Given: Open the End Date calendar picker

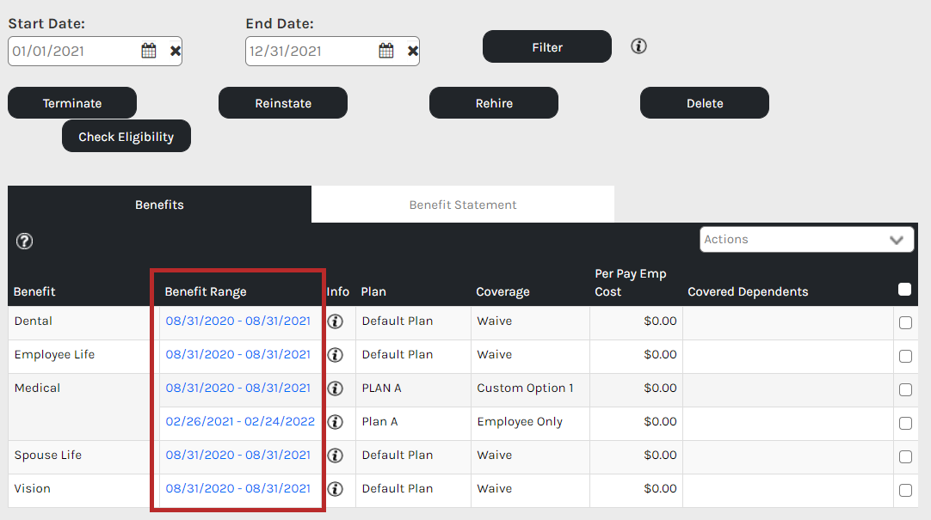Looking at the screenshot, I should point(386,51).
